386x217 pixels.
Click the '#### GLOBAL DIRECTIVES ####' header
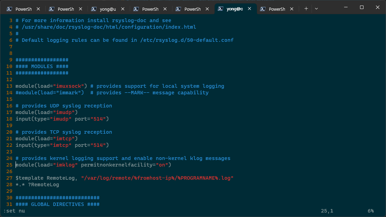[57, 204]
